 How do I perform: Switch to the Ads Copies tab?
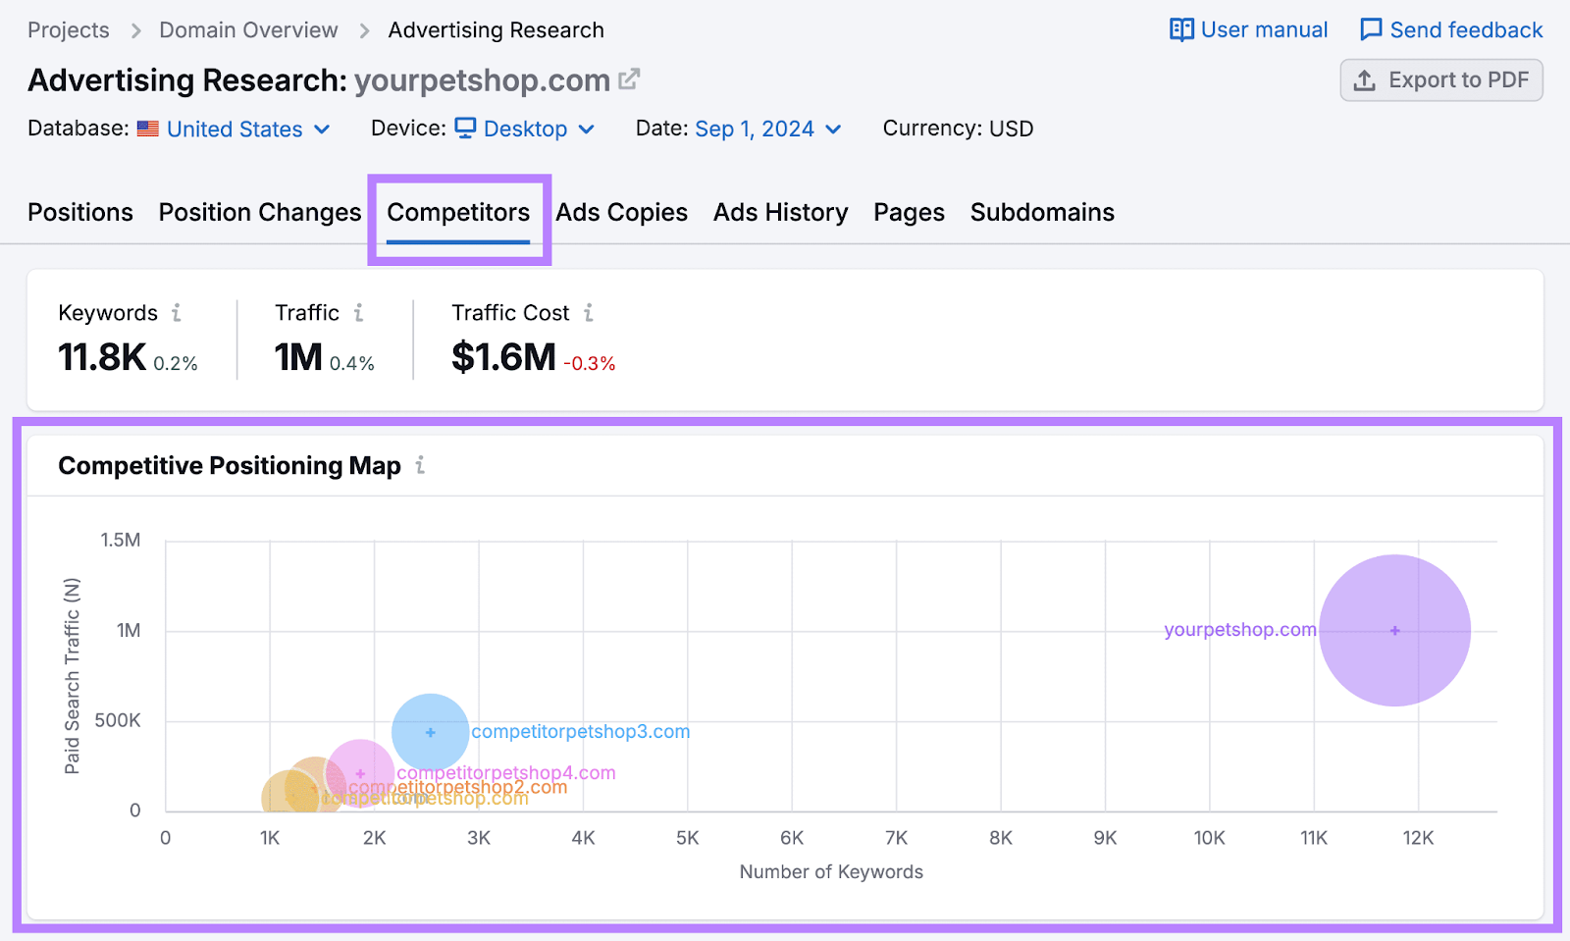621,212
